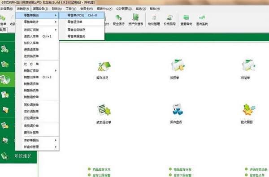269x177 pixels.
Task: Open the 工资(W) menu
Action: point(71,9)
